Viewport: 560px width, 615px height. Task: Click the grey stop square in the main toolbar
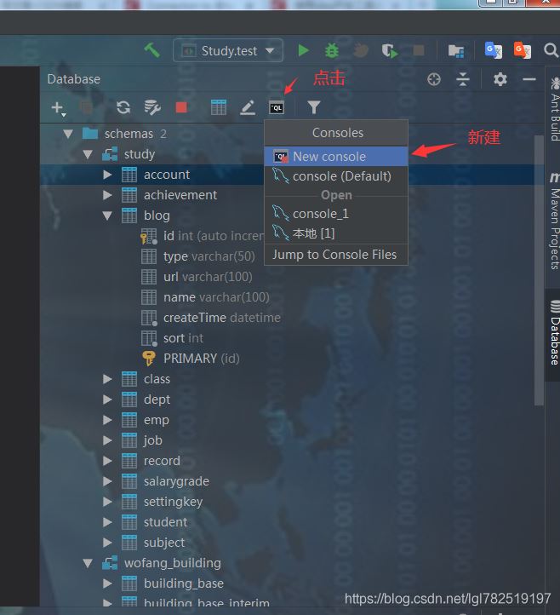[x=419, y=50]
